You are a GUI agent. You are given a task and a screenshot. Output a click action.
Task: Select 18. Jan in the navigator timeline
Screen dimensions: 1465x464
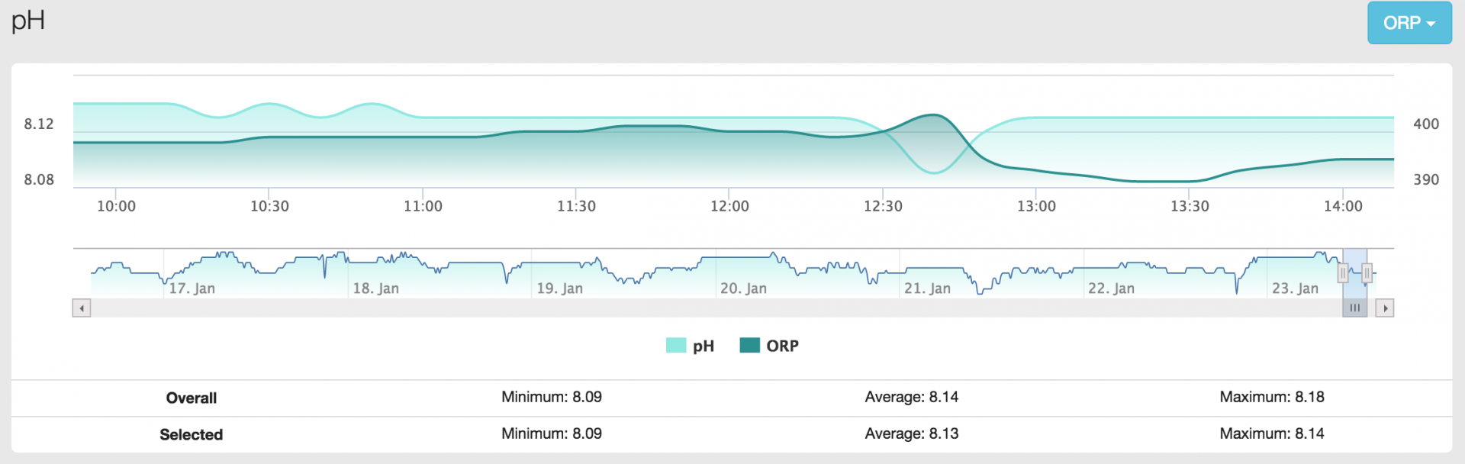click(375, 288)
